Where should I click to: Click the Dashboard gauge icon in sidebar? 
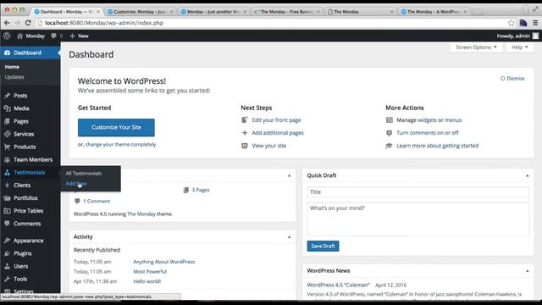pos(8,53)
